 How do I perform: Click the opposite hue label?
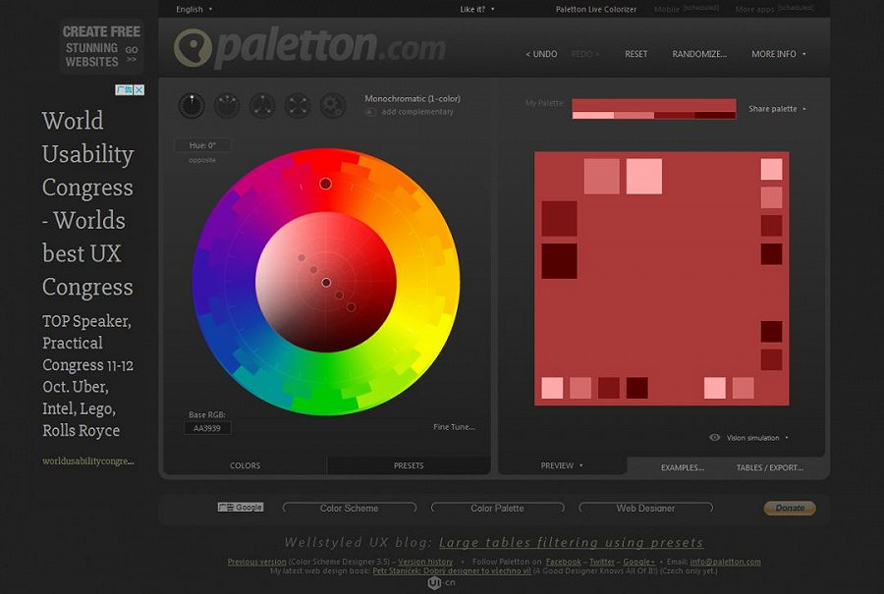202,161
